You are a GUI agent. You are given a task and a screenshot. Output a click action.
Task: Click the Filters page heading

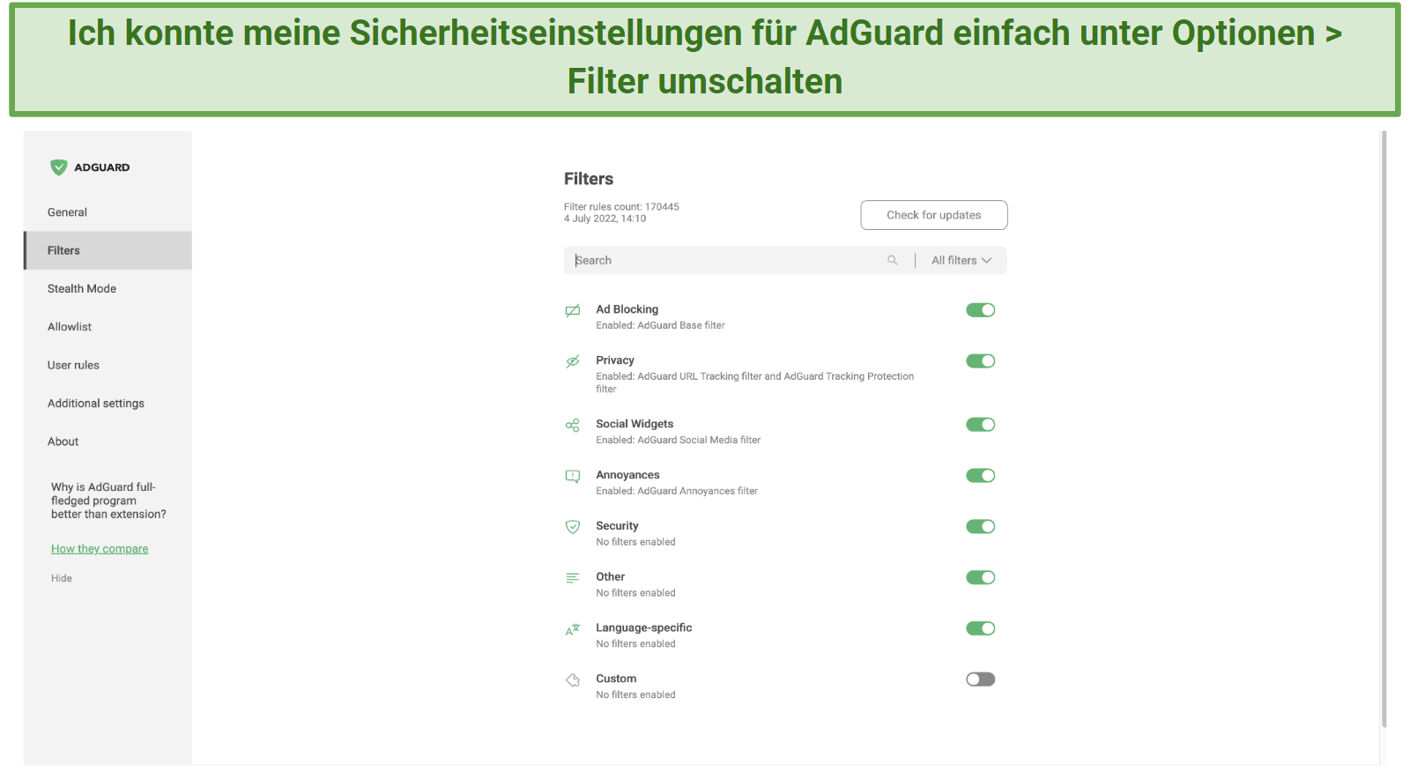coord(589,179)
